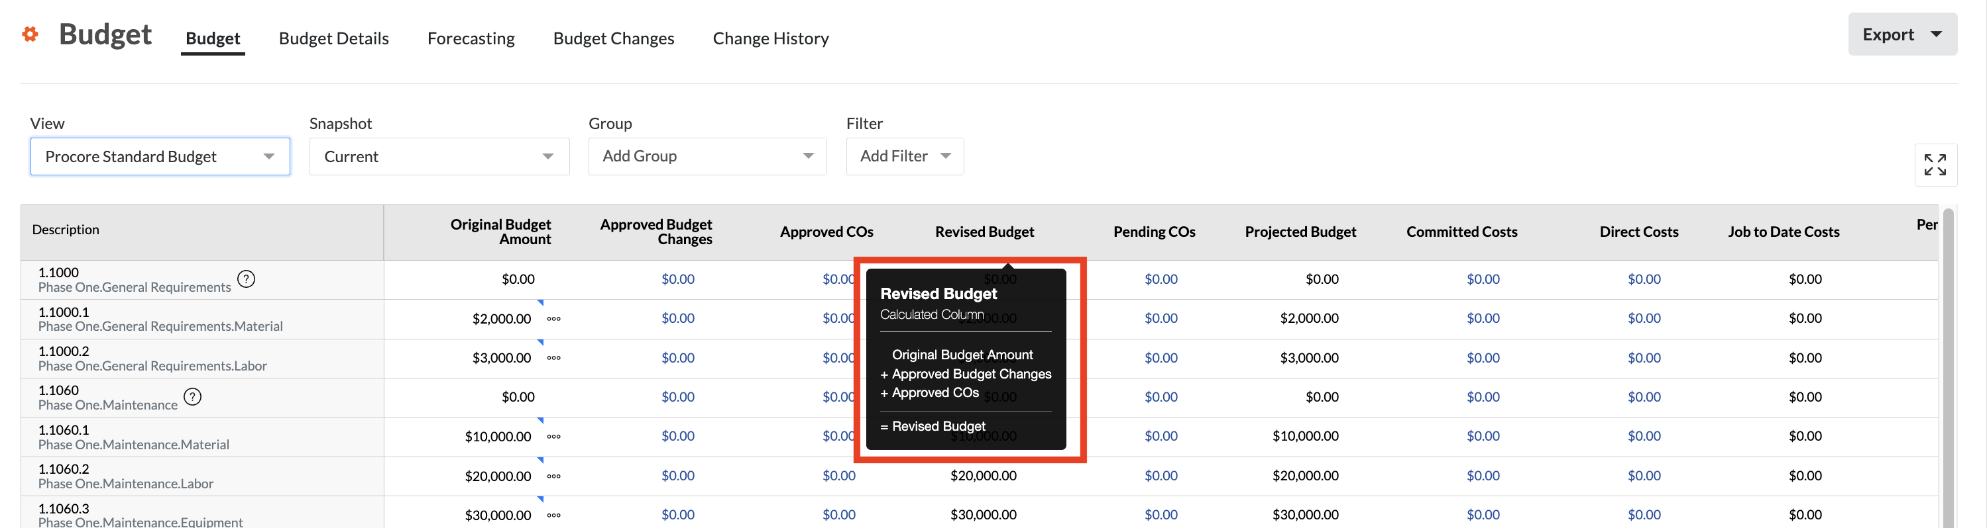
Task: Select row 1.1060.1 Maintenance.Material description
Action: tap(133, 437)
